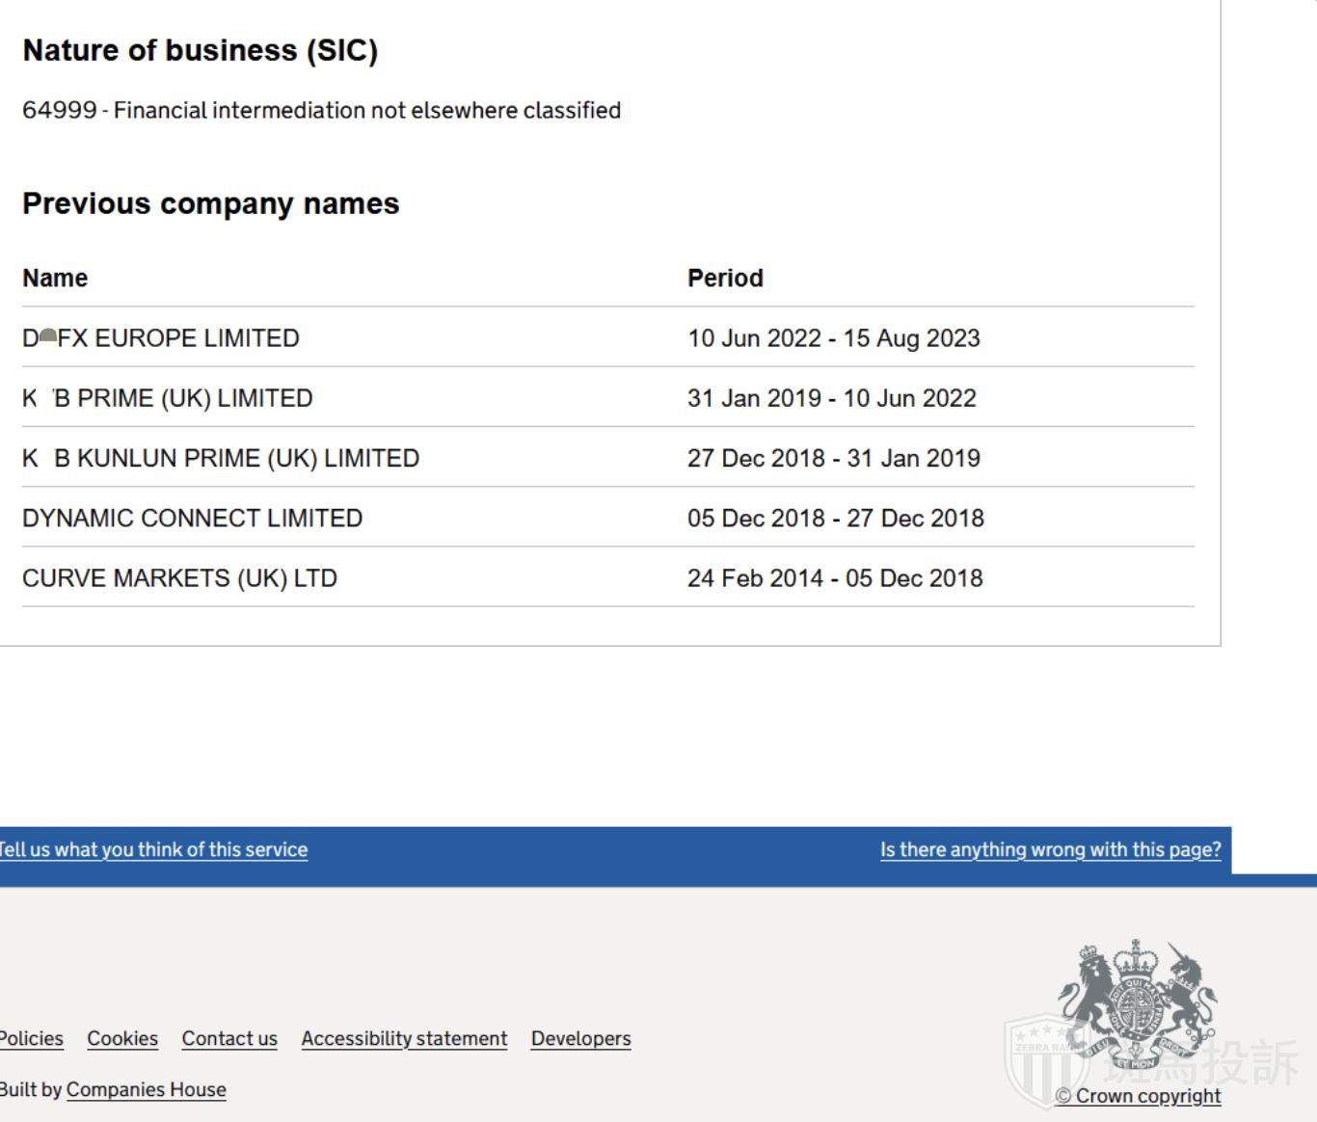Open the Crown copyright link
Viewport: 1317px width, 1122px height.
[x=1139, y=1096]
